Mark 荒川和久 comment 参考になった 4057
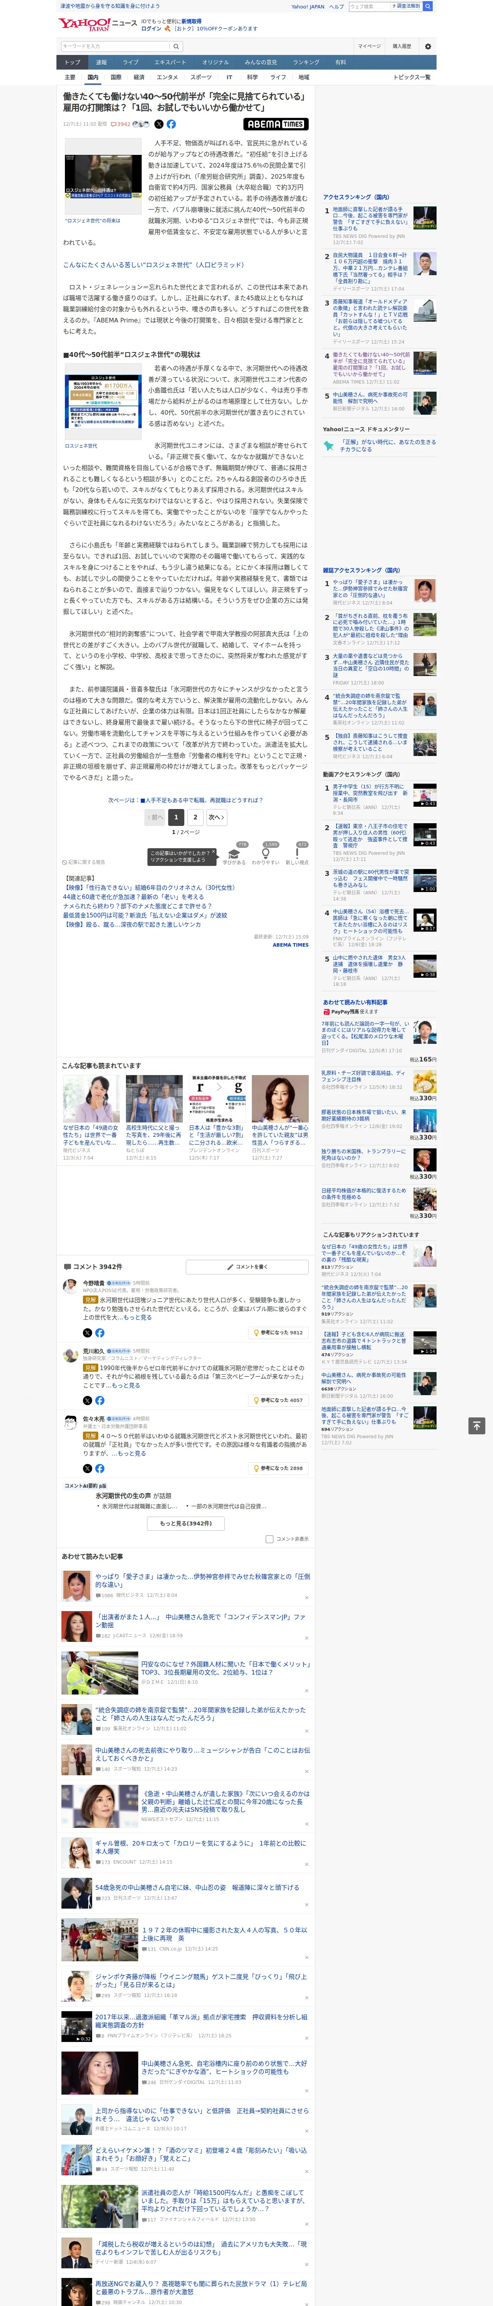 (x=278, y=1400)
